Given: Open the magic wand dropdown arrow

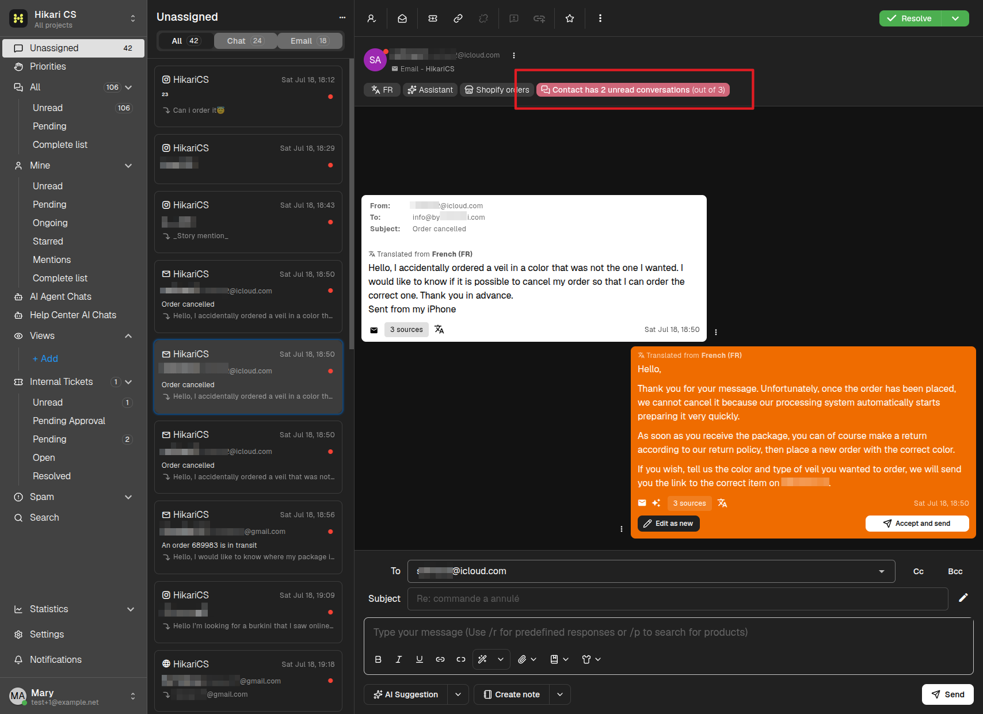Looking at the screenshot, I should click(501, 659).
